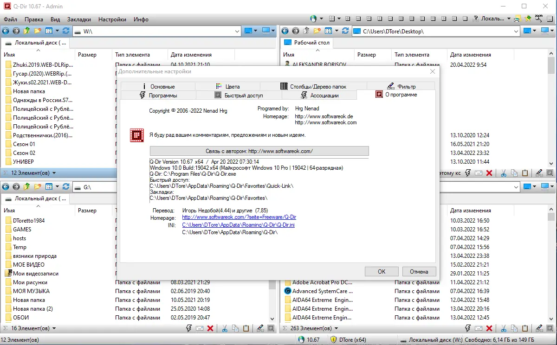Expand view options dropdown in W:\ pane
This screenshot has width=557, height=345.
tap(57, 31)
